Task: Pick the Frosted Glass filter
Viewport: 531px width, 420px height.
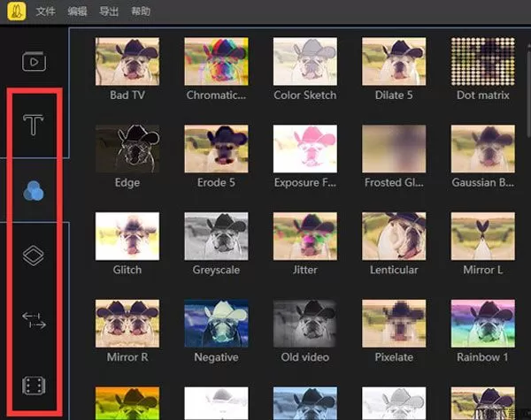Action: [x=394, y=148]
